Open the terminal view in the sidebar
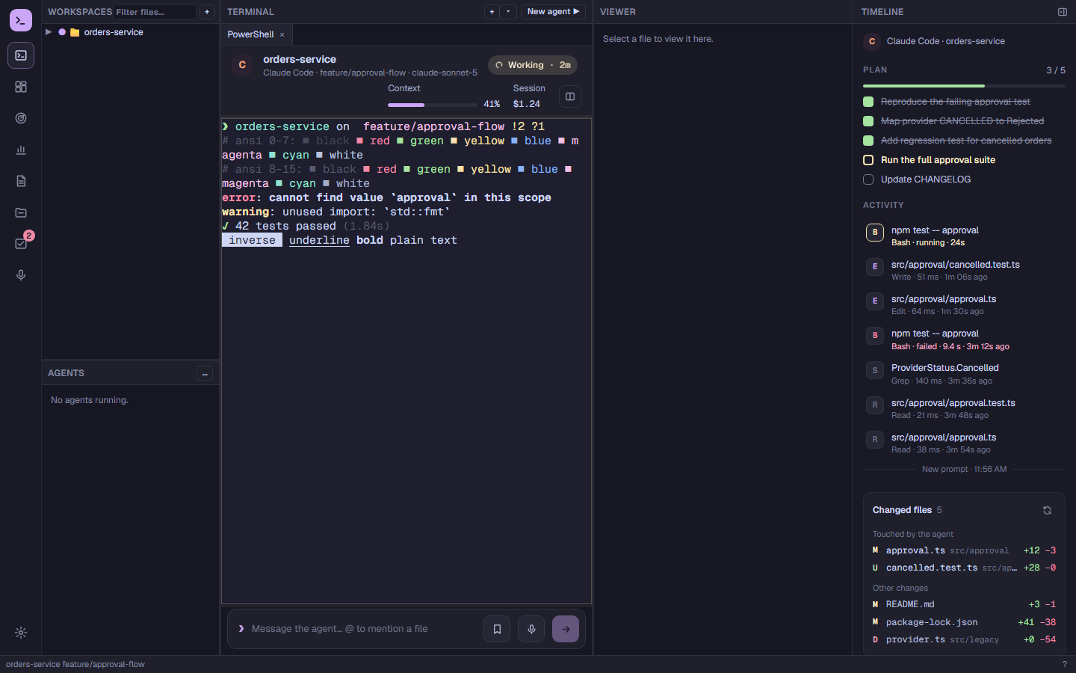1076x673 pixels. pyautogui.click(x=21, y=55)
